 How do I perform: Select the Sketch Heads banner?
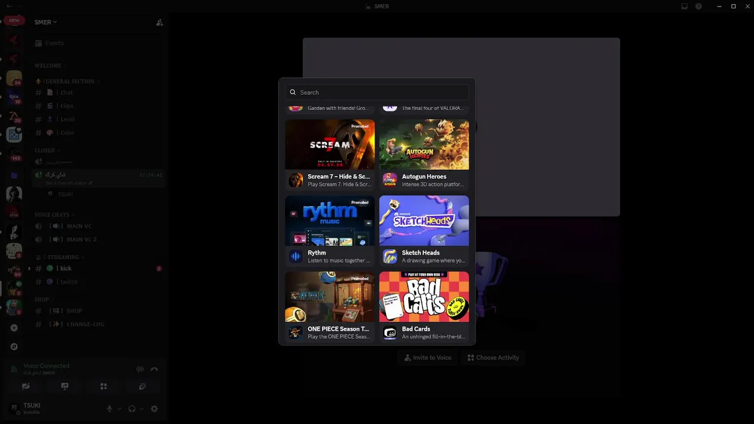point(424,221)
